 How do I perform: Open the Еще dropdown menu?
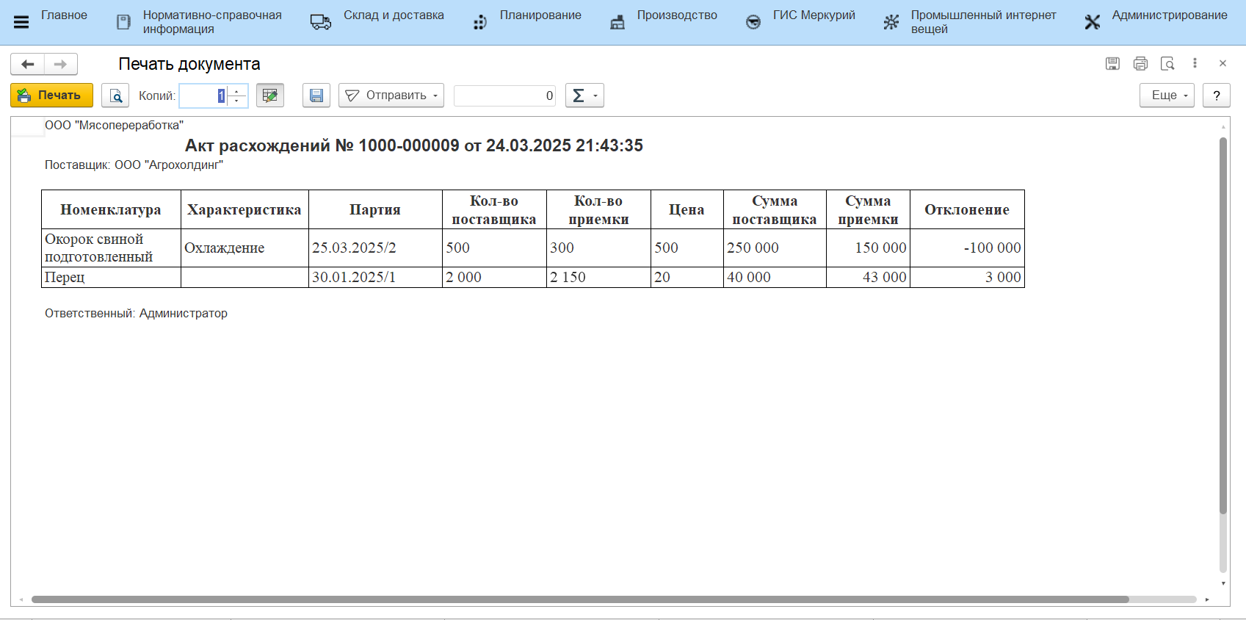click(x=1167, y=95)
